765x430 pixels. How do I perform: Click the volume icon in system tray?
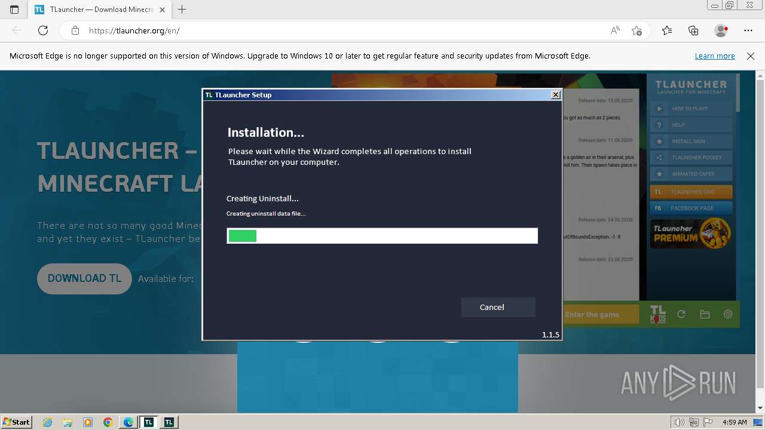(680, 422)
